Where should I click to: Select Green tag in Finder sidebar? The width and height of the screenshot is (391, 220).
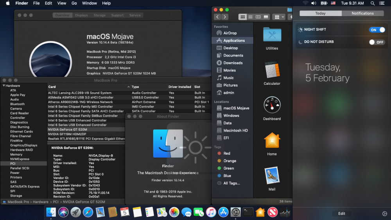tap(232, 168)
